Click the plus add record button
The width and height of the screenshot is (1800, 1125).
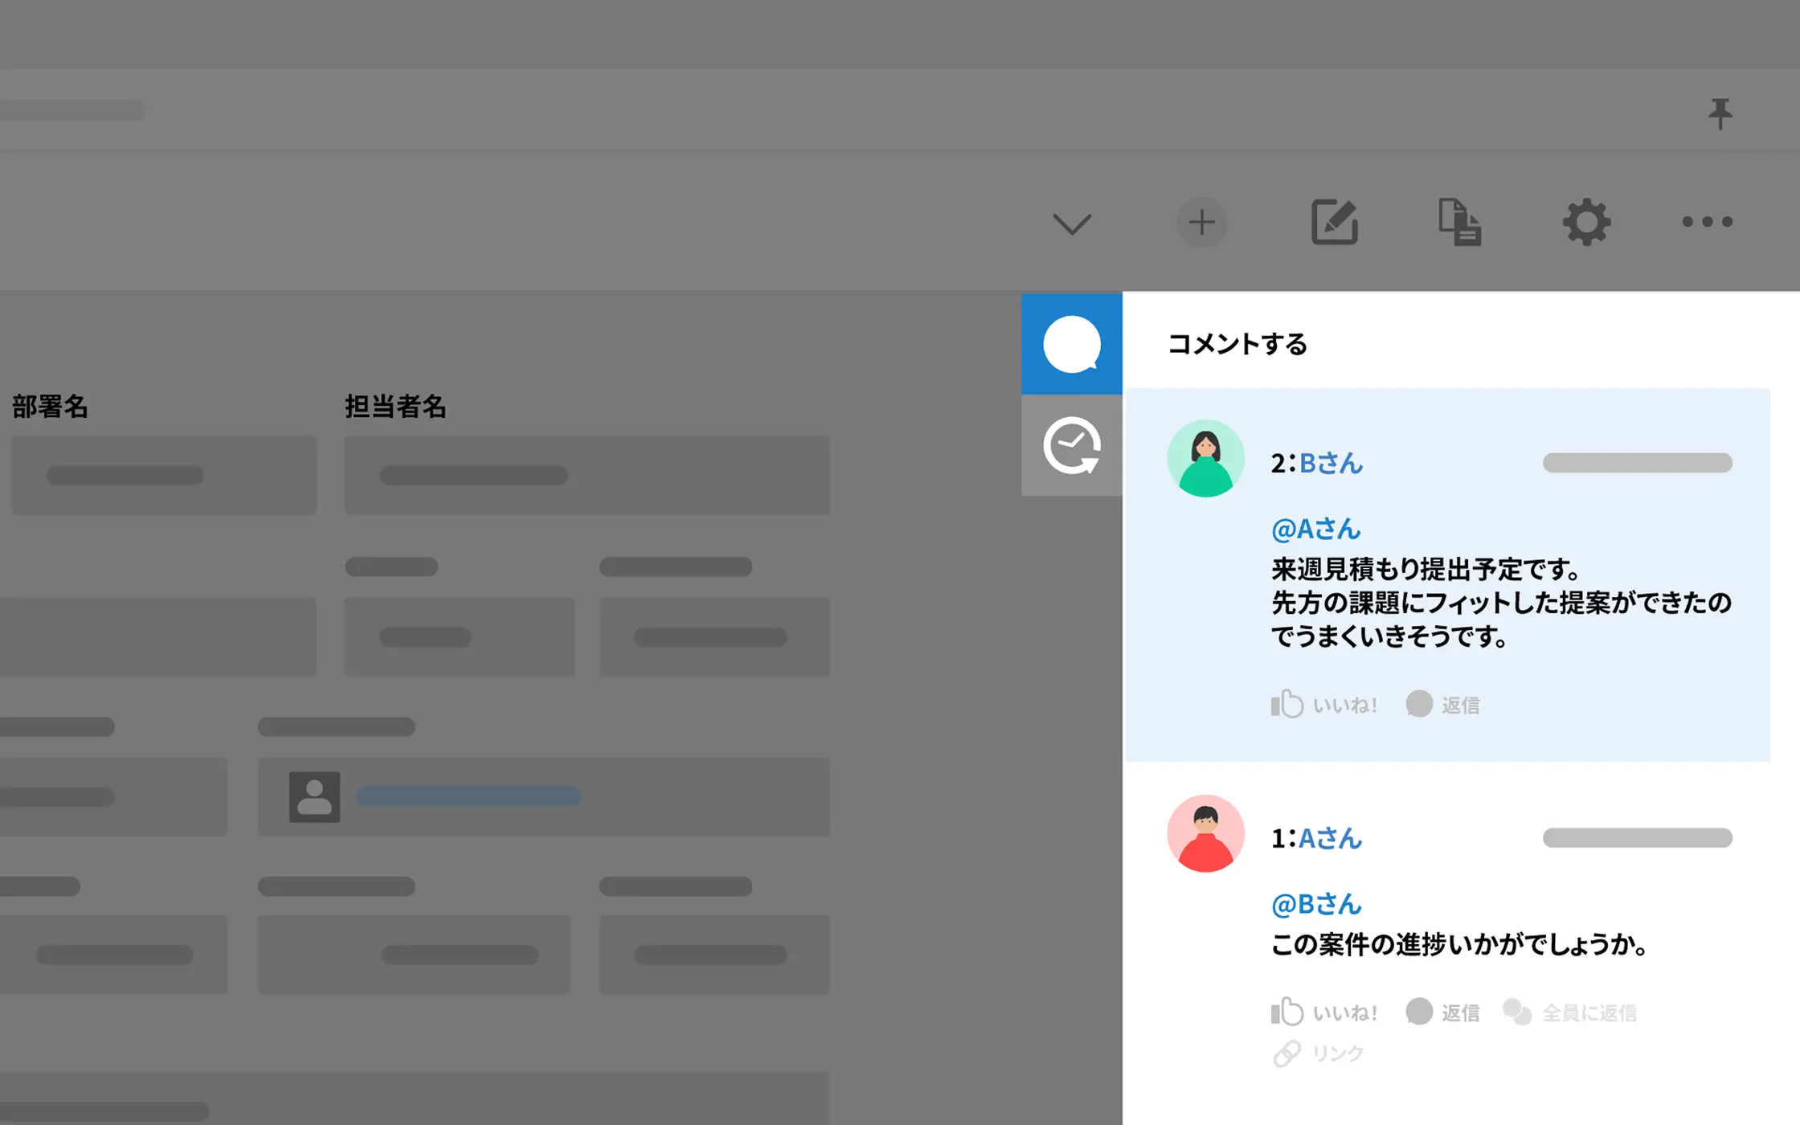pyautogui.click(x=1201, y=222)
